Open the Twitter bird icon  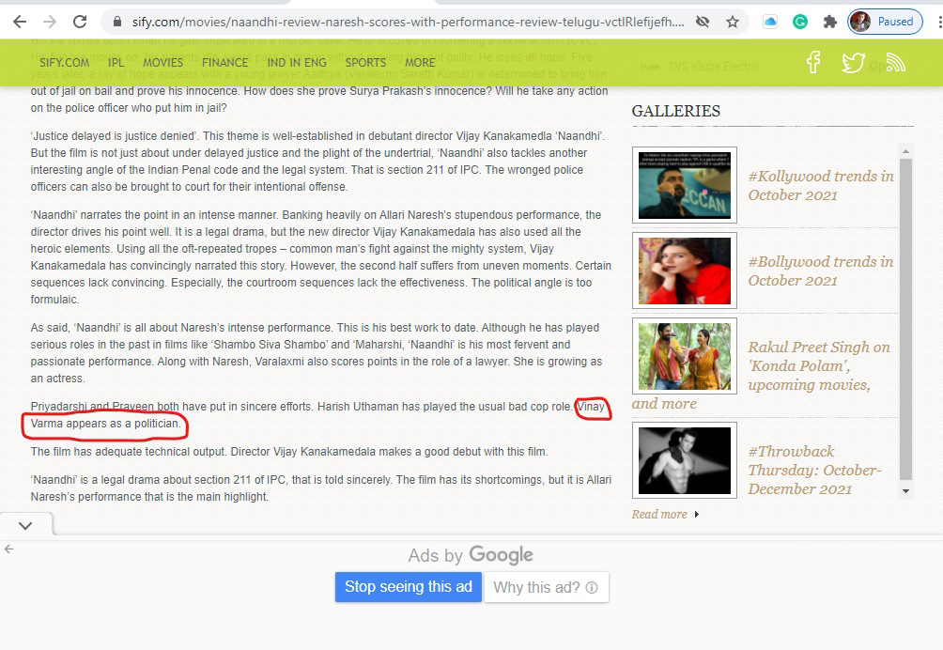click(x=853, y=62)
